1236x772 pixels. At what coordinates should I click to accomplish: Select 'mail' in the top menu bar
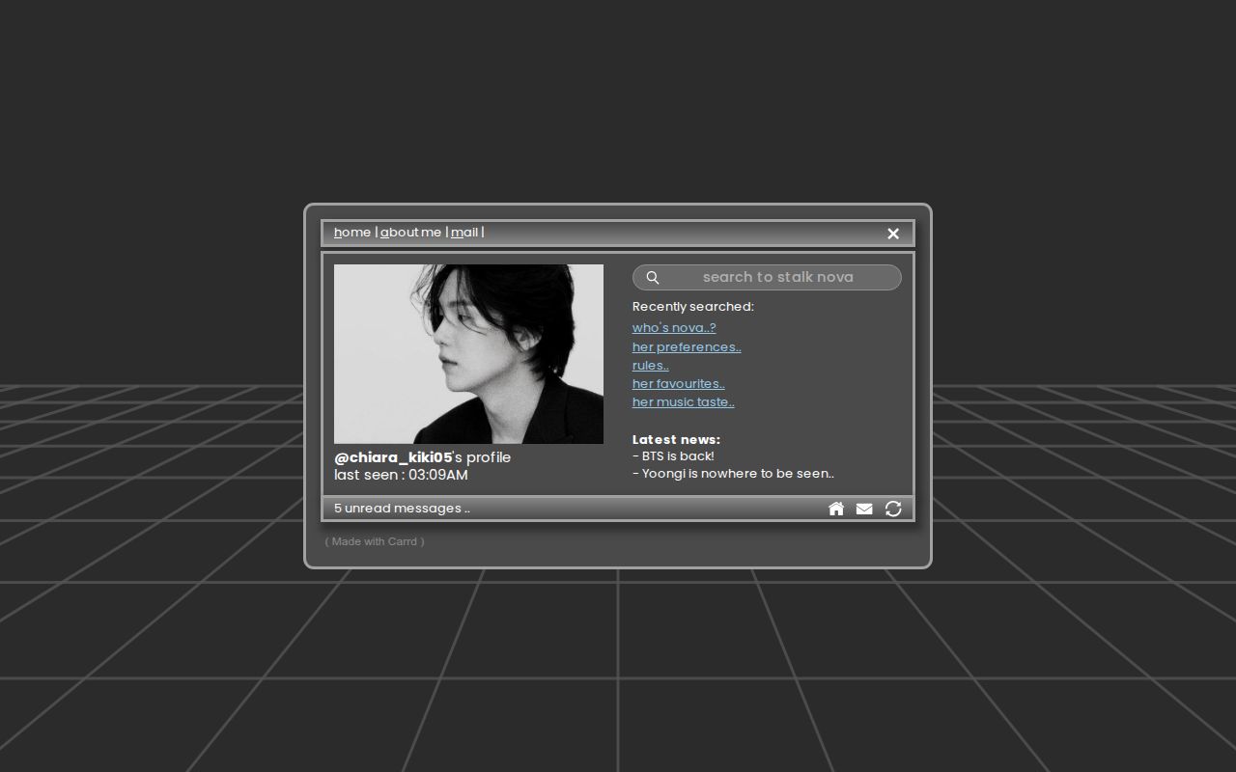[x=464, y=233]
